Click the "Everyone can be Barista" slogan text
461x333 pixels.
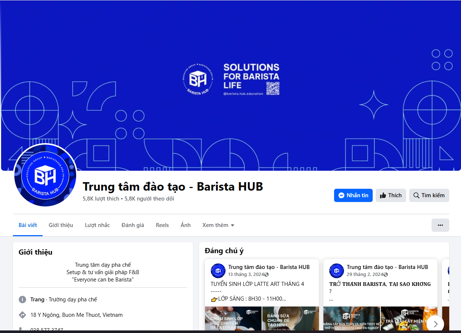pos(103,280)
